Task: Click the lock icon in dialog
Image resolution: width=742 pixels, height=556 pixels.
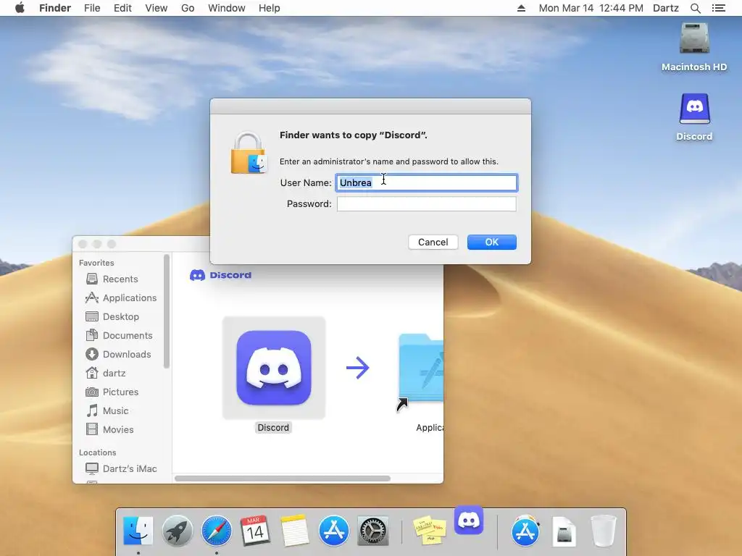Action: 249,153
